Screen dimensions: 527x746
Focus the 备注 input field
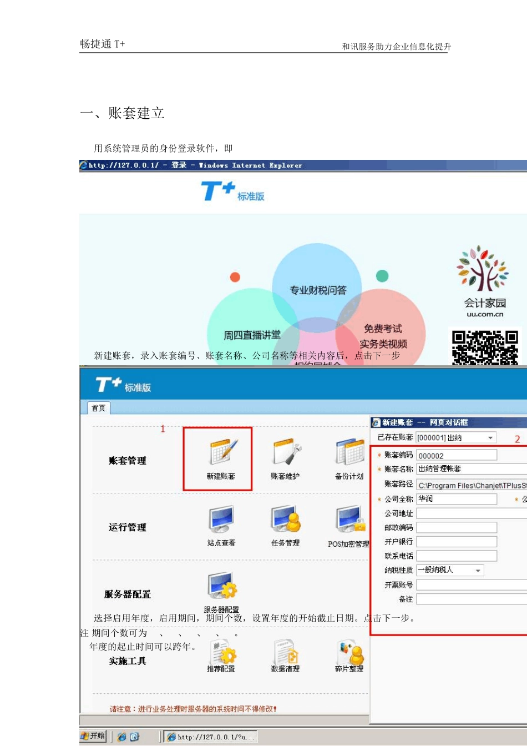coord(472,599)
